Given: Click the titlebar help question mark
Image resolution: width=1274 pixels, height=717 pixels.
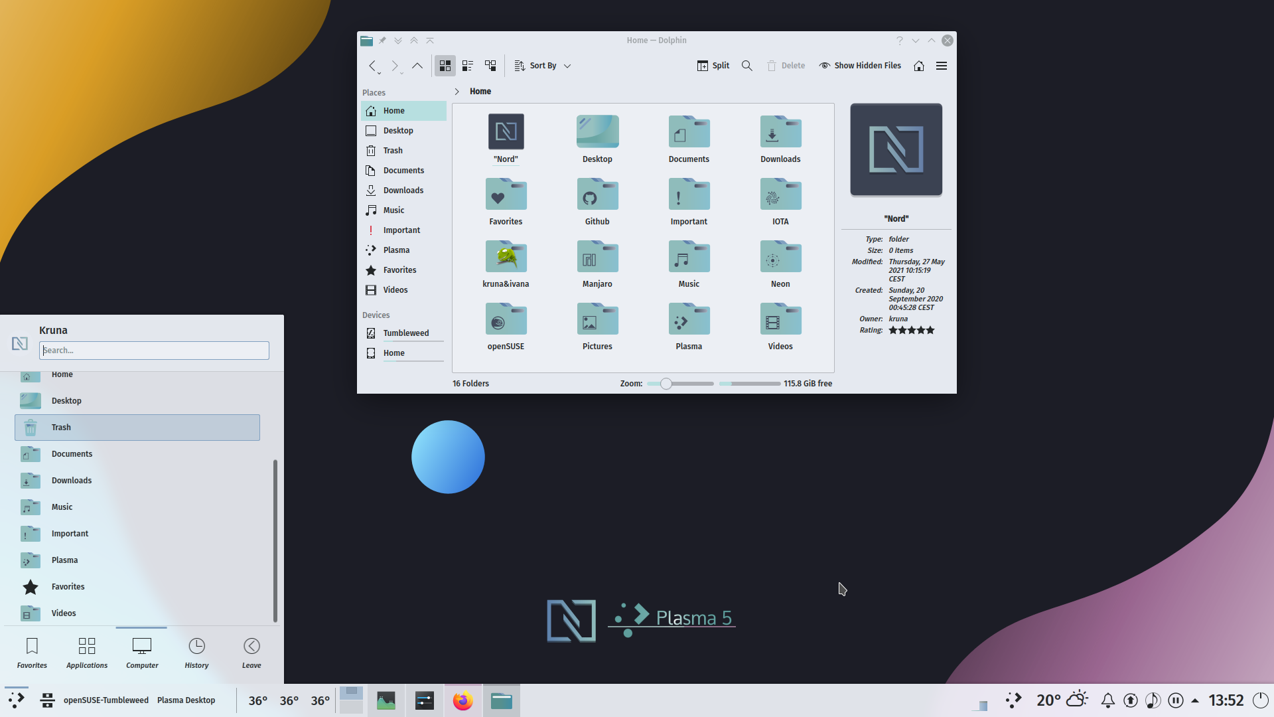Looking at the screenshot, I should tap(900, 40).
